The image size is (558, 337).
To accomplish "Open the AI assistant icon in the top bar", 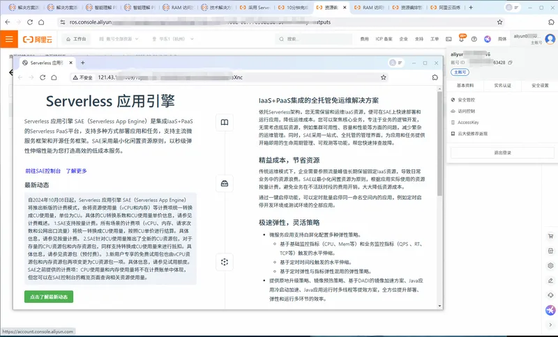I will click(487, 39).
